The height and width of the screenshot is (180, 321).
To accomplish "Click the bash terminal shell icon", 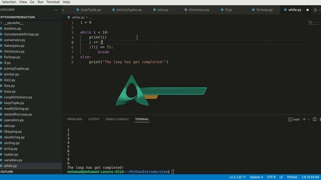I will click(290, 119).
